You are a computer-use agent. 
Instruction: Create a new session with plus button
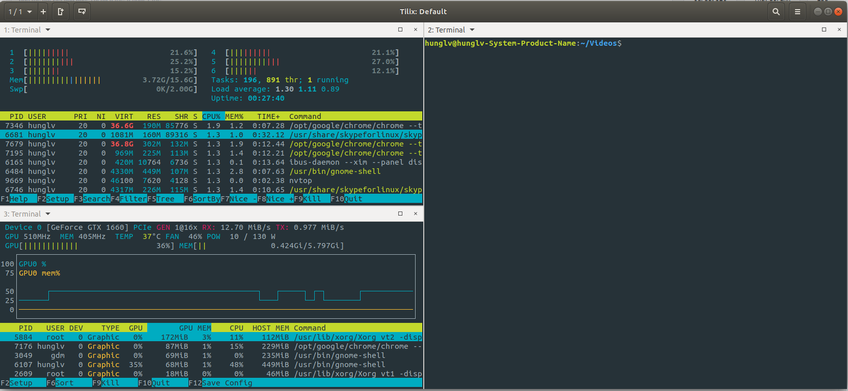pos(43,11)
